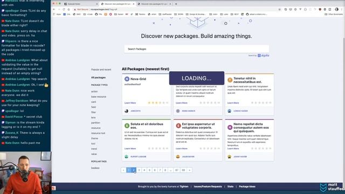
Task: Open the browser profile avatar icon
Action: [336, 9]
